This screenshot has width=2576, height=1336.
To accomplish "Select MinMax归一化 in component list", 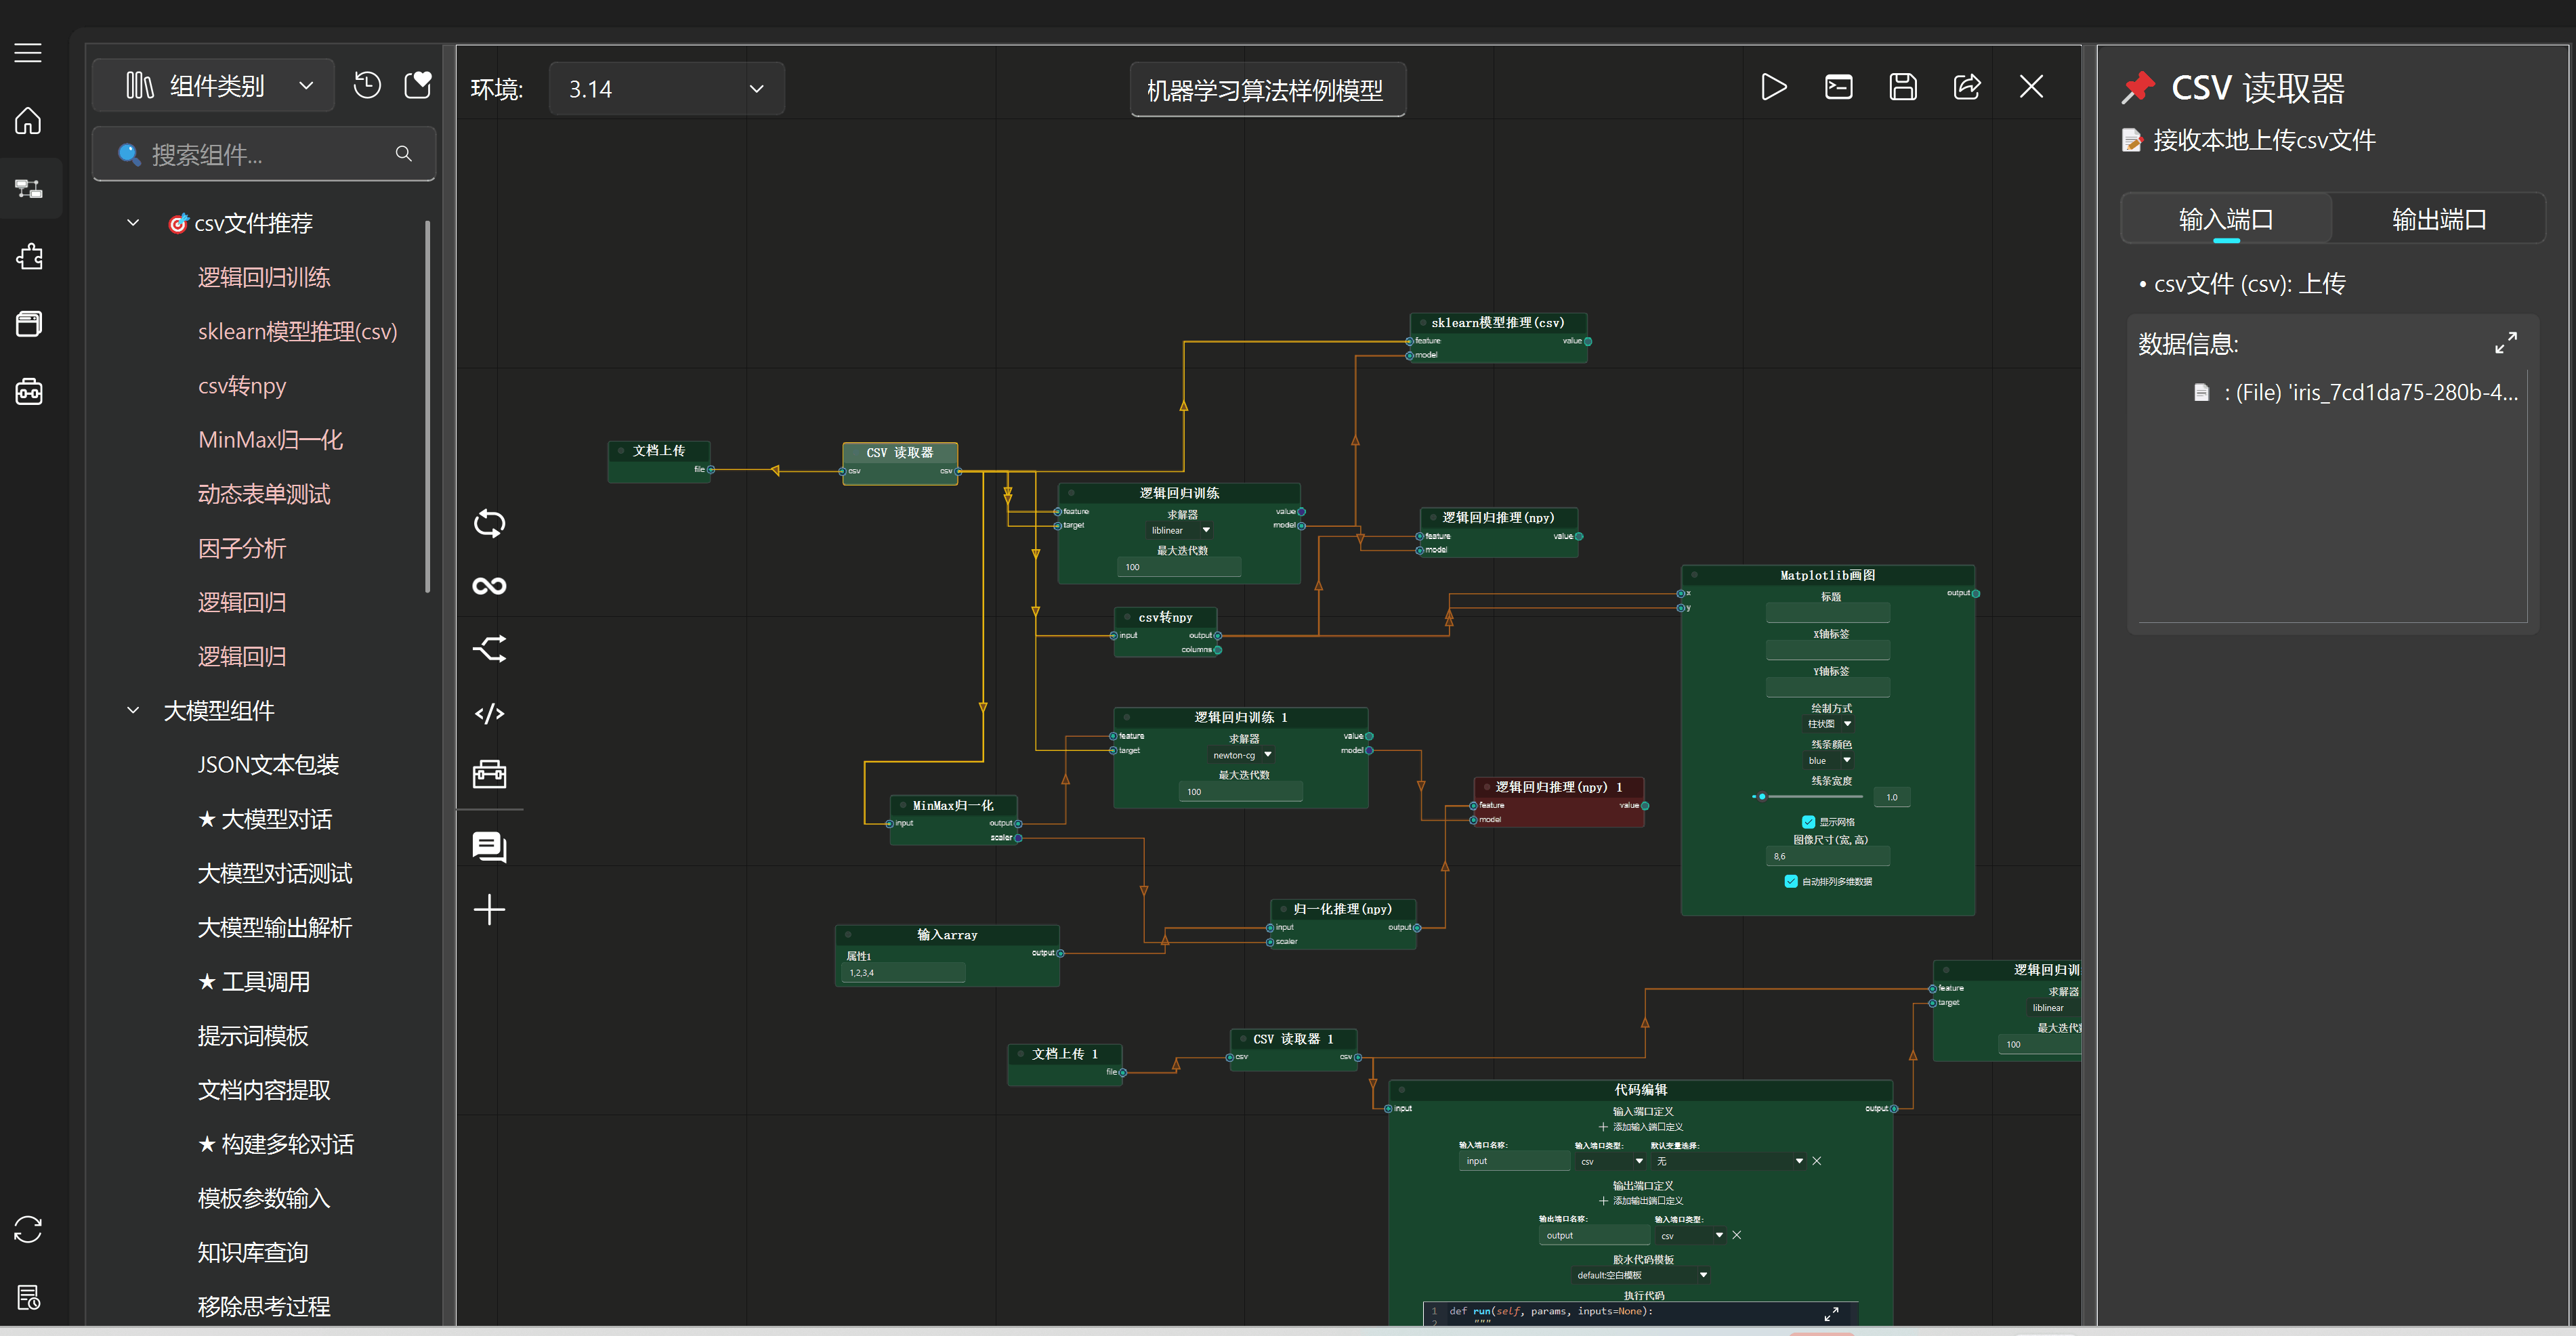I will pyautogui.click(x=270, y=440).
